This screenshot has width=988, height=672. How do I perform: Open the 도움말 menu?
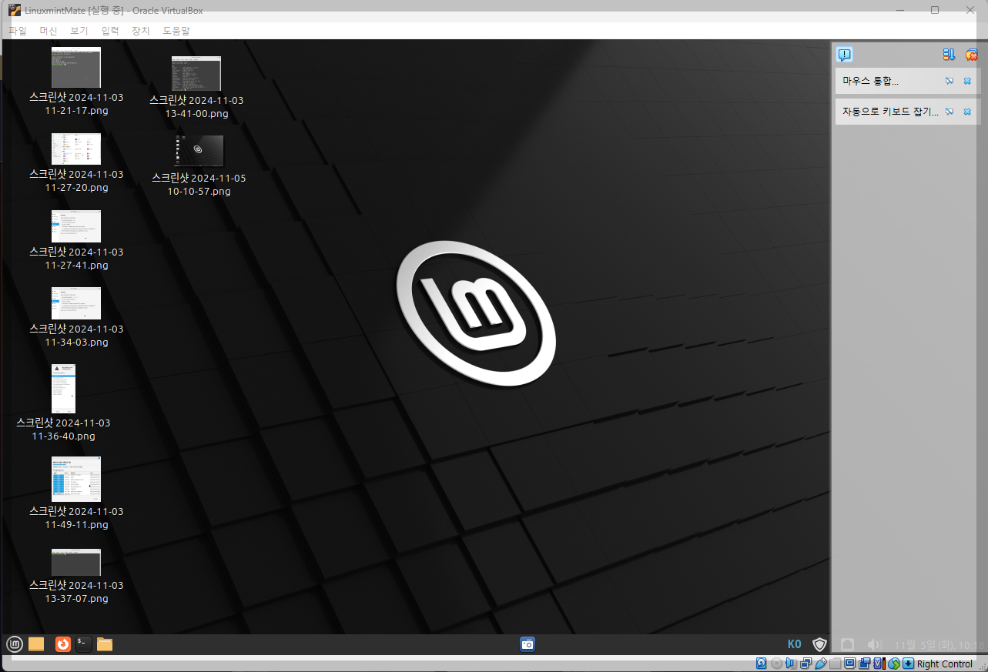(x=176, y=31)
